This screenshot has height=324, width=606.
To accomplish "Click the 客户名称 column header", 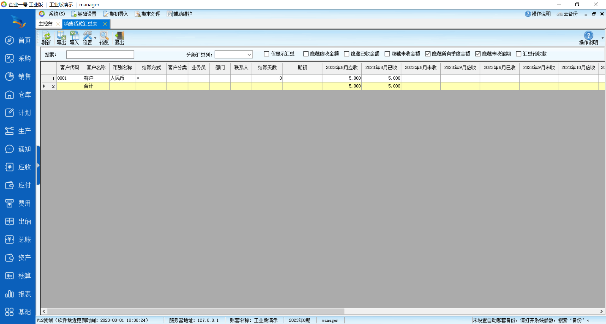I will click(96, 68).
